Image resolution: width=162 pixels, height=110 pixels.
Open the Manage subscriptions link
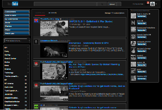(x=115, y=13)
